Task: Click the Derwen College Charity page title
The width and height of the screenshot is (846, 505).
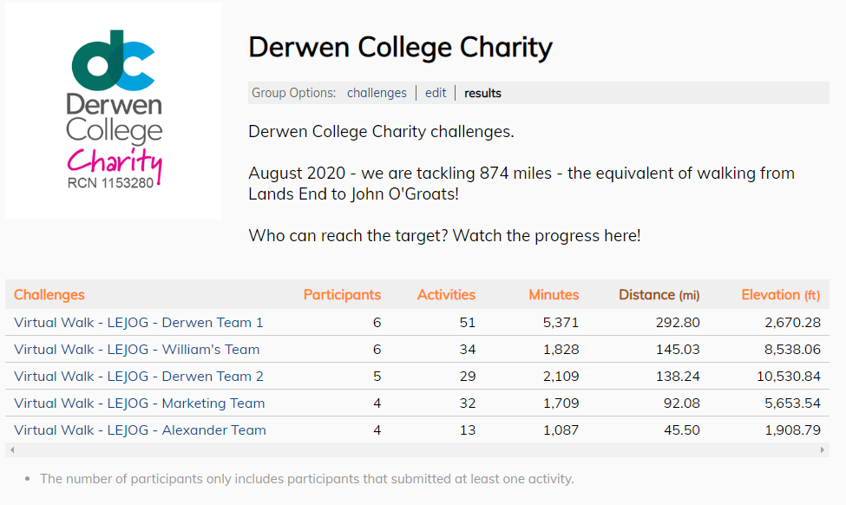Action: point(400,48)
